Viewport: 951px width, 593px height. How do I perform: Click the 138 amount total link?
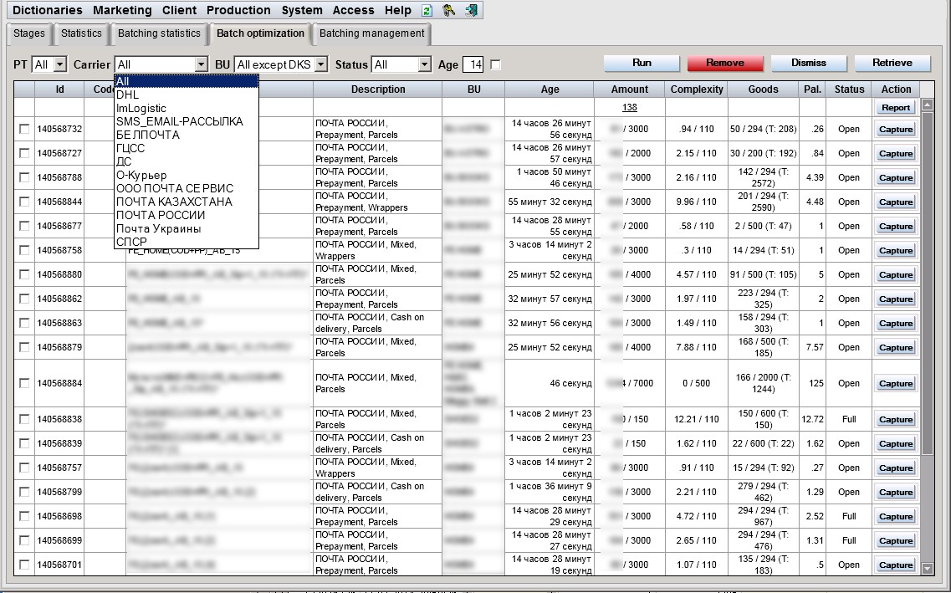pos(629,107)
